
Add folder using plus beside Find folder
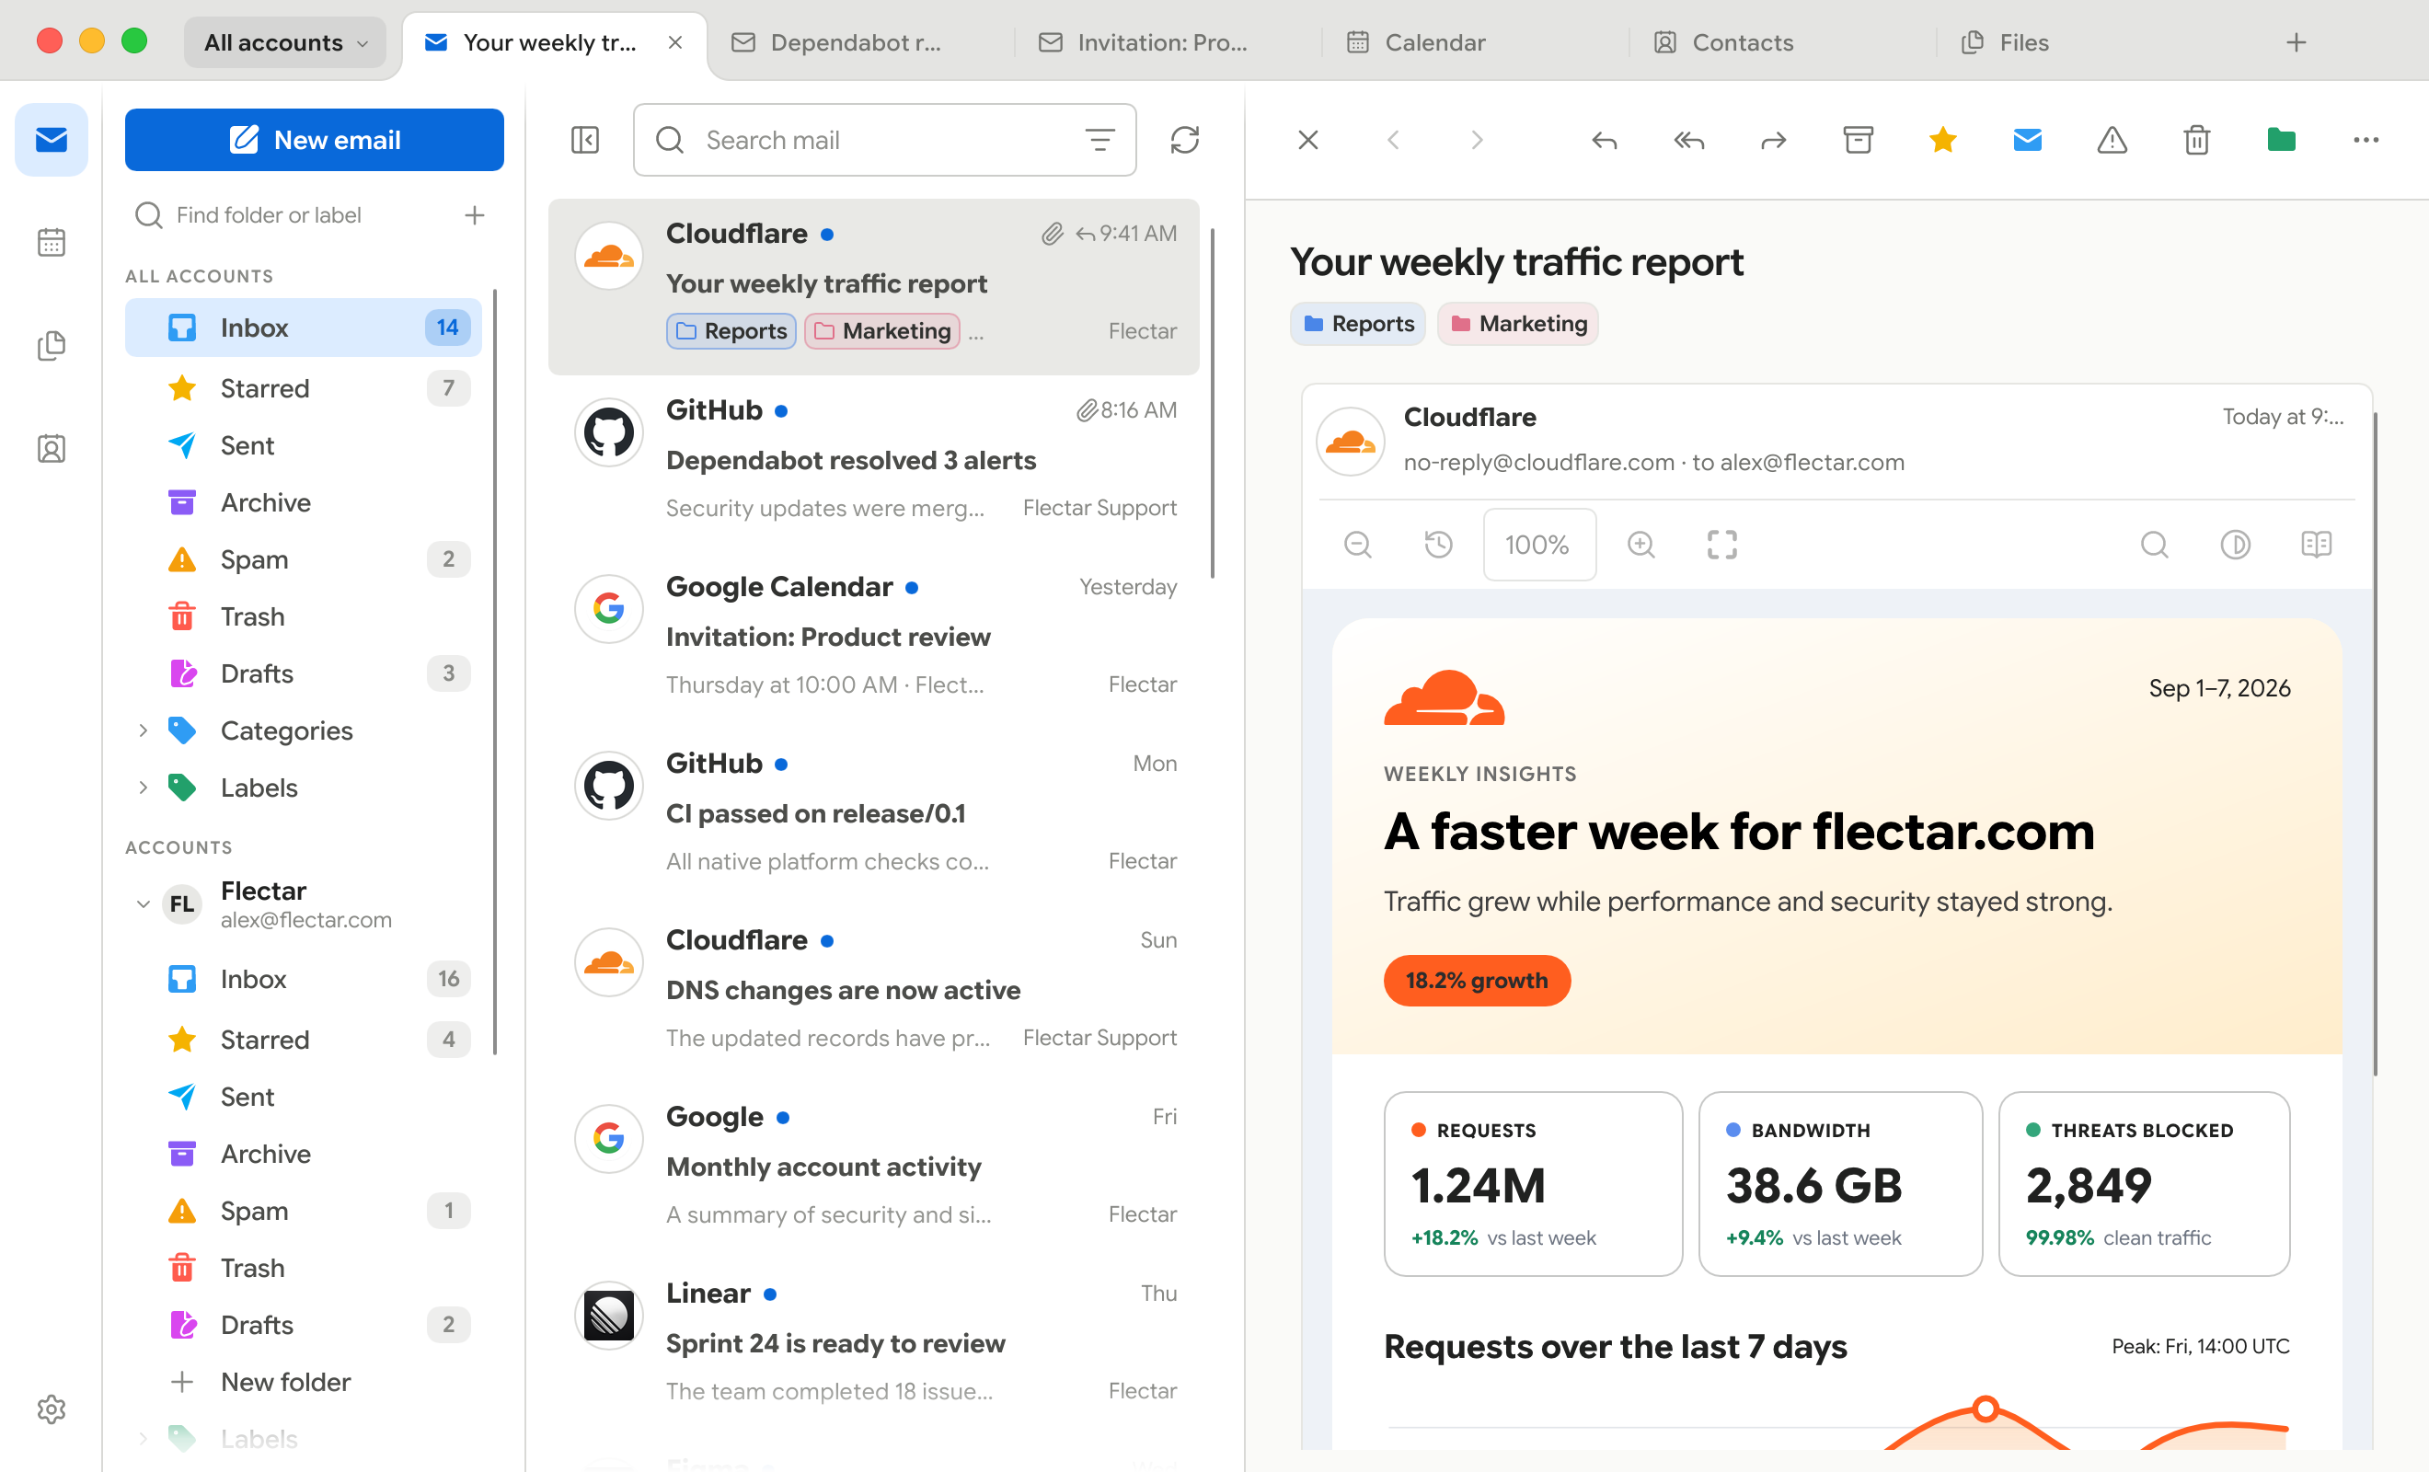point(474,215)
